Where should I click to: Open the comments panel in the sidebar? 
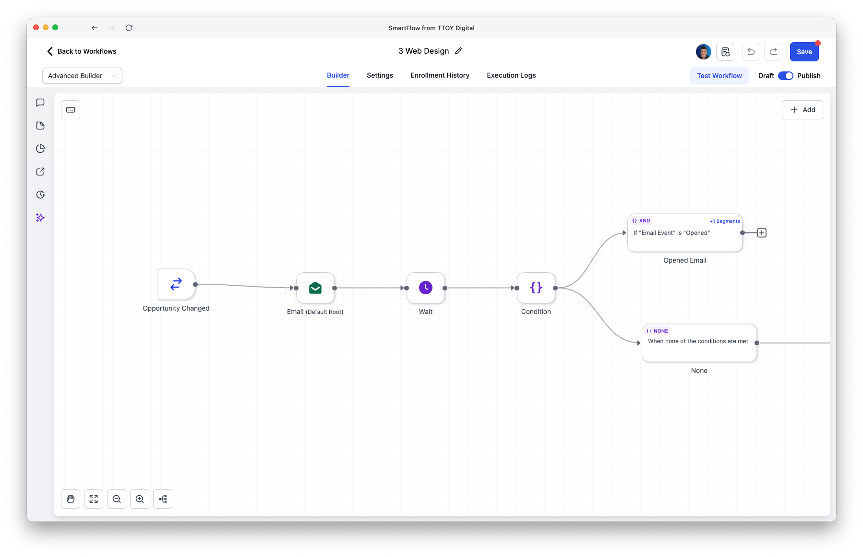(x=40, y=103)
